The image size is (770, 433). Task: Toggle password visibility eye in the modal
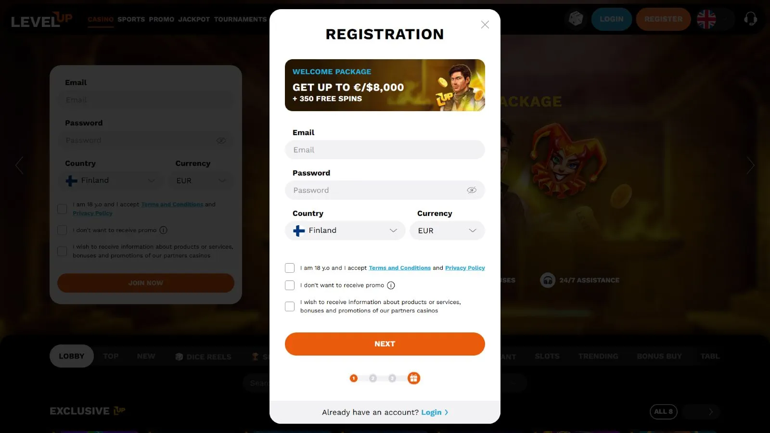pos(472,190)
